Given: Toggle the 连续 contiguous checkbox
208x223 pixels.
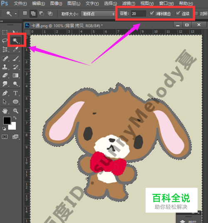Looking at the screenshot, I should coord(178,14).
